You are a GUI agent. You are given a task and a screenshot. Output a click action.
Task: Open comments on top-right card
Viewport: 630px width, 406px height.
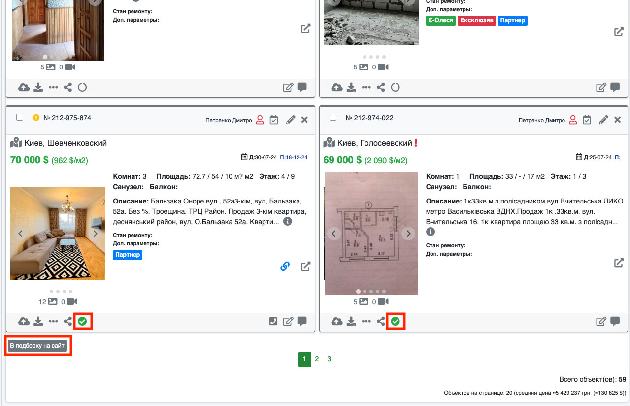click(x=615, y=87)
